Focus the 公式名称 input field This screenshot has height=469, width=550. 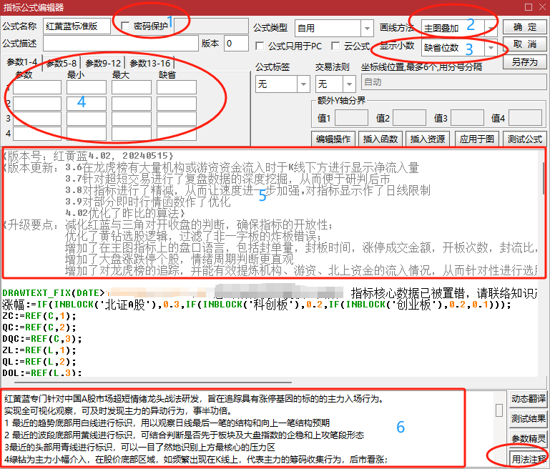tap(77, 26)
